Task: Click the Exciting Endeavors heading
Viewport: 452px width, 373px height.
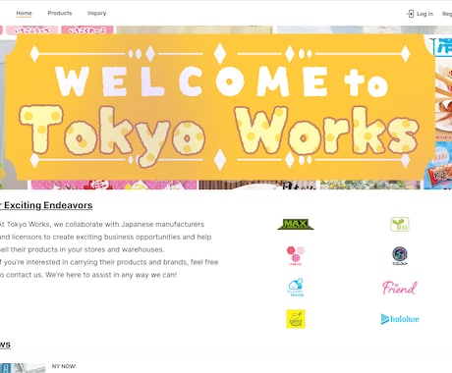Action: point(46,205)
